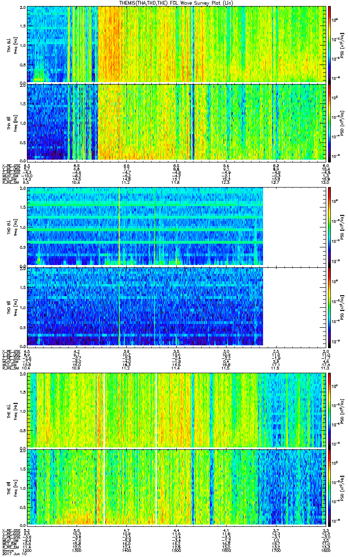Click the '1600' time tick label
The width and height of the screenshot is (348, 557).
coord(226,550)
